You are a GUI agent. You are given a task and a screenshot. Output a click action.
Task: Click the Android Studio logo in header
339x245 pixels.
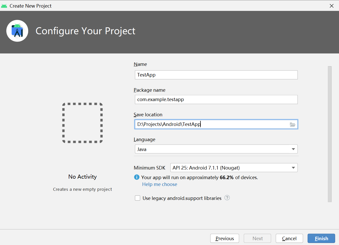17,31
